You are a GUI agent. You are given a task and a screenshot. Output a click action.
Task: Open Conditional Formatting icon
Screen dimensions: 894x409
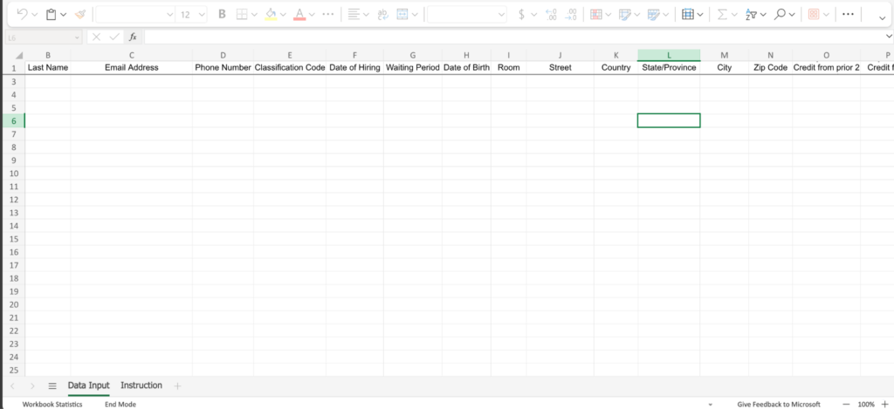coord(595,14)
